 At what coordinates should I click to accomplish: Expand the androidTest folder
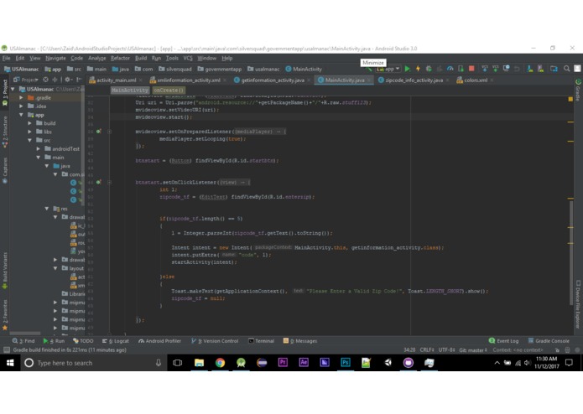click(39, 149)
